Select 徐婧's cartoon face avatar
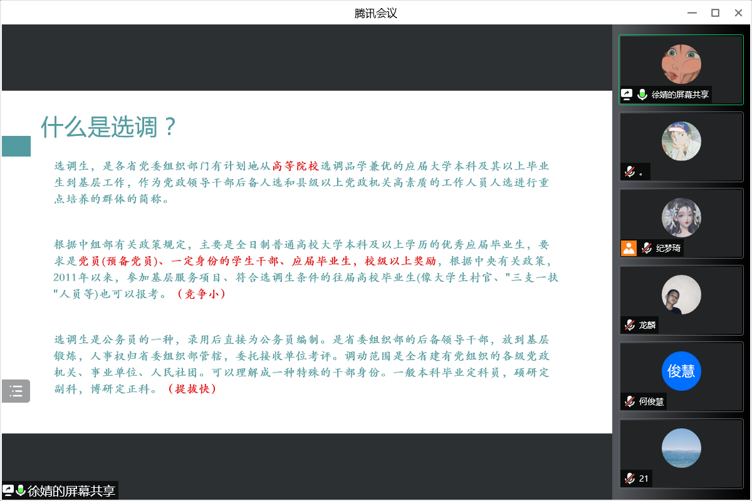This screenshot has width=752, height=501. pyautogui.click(x=681, y=64)
